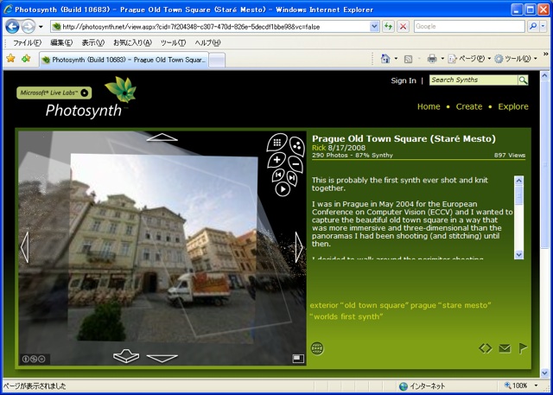
Task: Switch to the point cloud view
Action: [x=297, y=146]
